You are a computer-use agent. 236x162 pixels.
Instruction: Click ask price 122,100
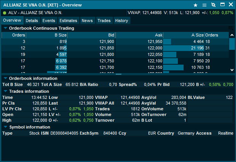tap(155, 61)
